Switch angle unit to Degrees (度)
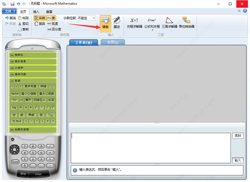 pos(51,18)
